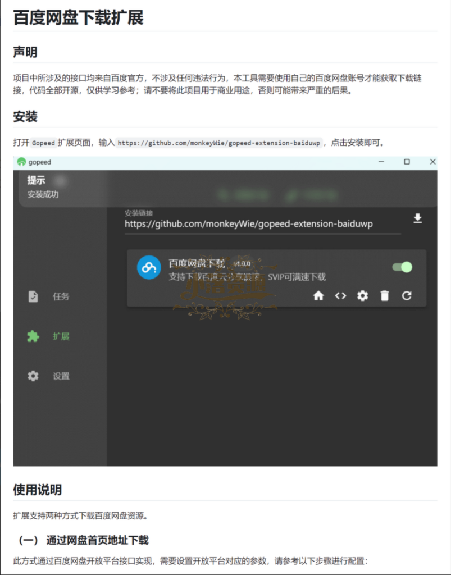451x575 pixels.
Task: Click the 安装 heading
Action: [25, 117]
